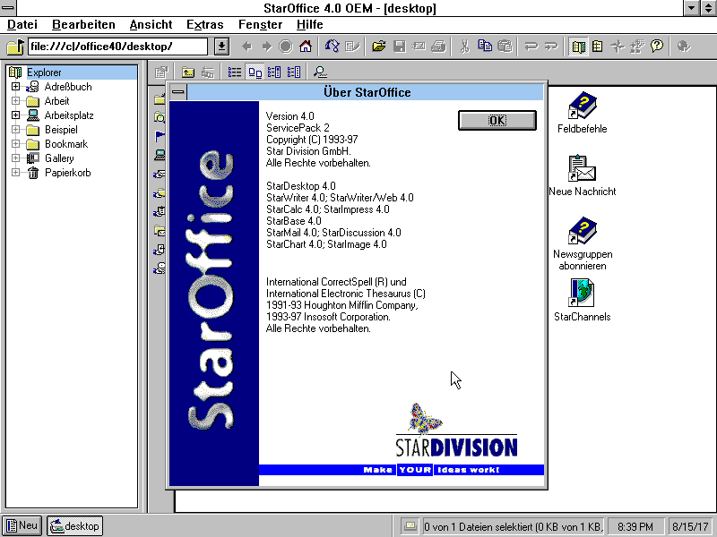Image resolution: width=717 pixels, height=537 pixels.
Task: Expand the Adreßbuch tree node
Action: (x=16, y=87)
